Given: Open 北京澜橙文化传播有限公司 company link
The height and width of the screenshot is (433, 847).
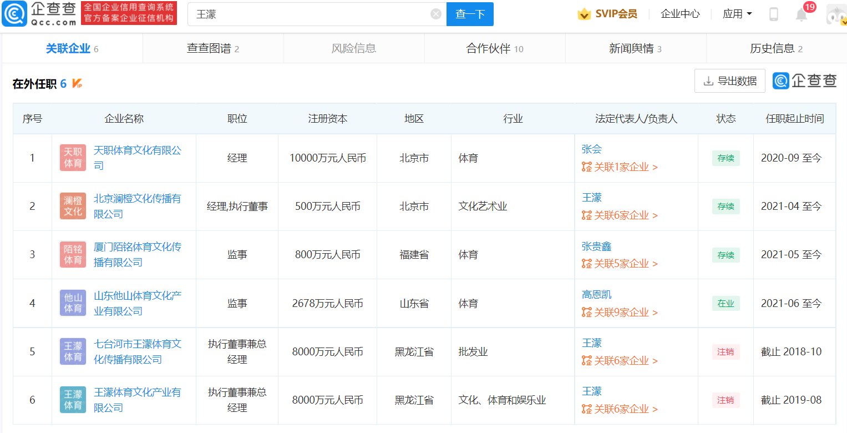Looking at the screenshot, I should pos(137,206).
